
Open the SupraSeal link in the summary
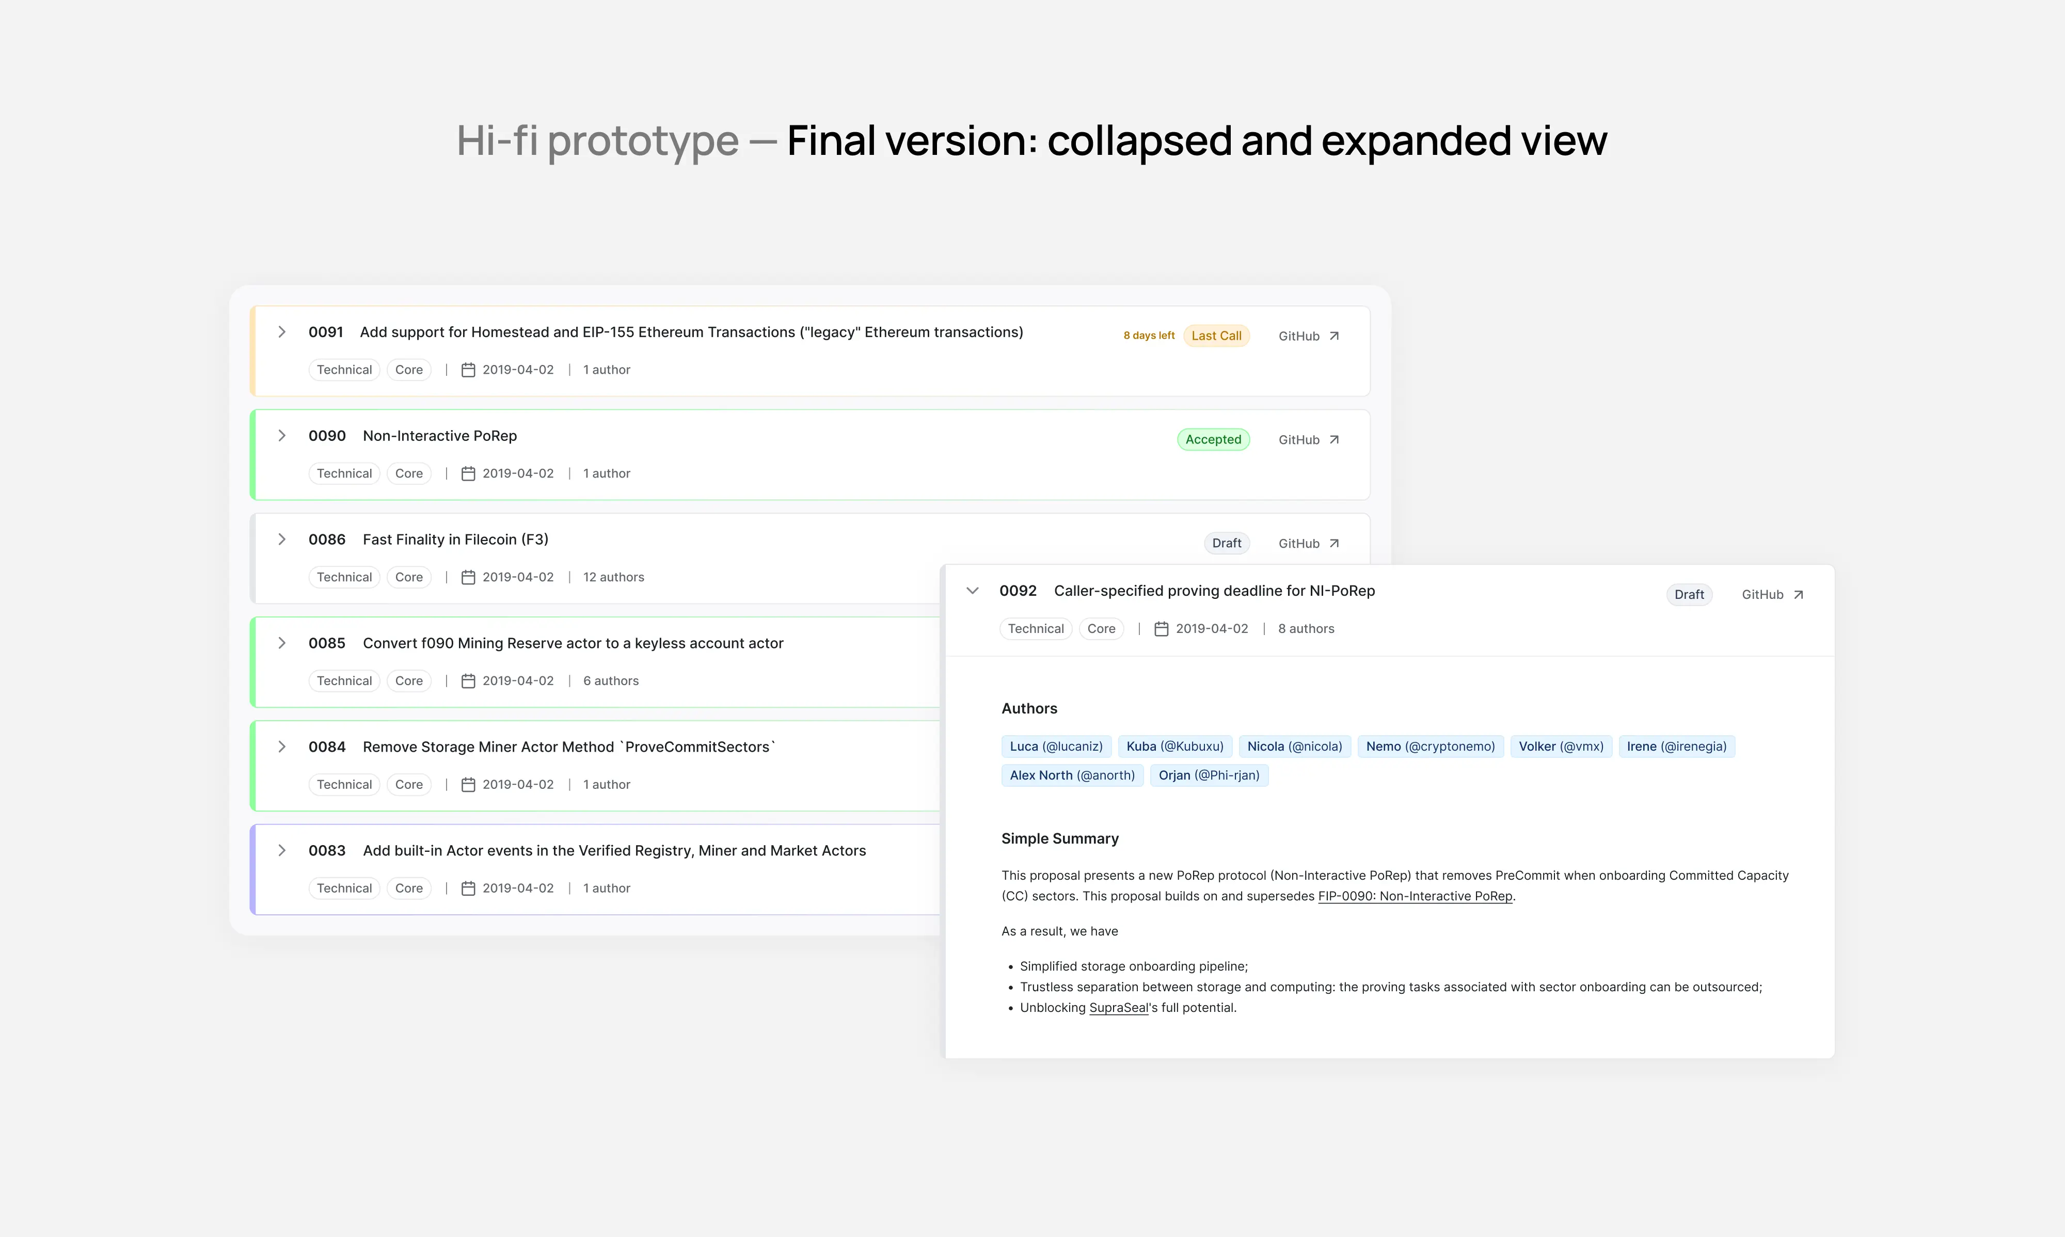1118,1007
